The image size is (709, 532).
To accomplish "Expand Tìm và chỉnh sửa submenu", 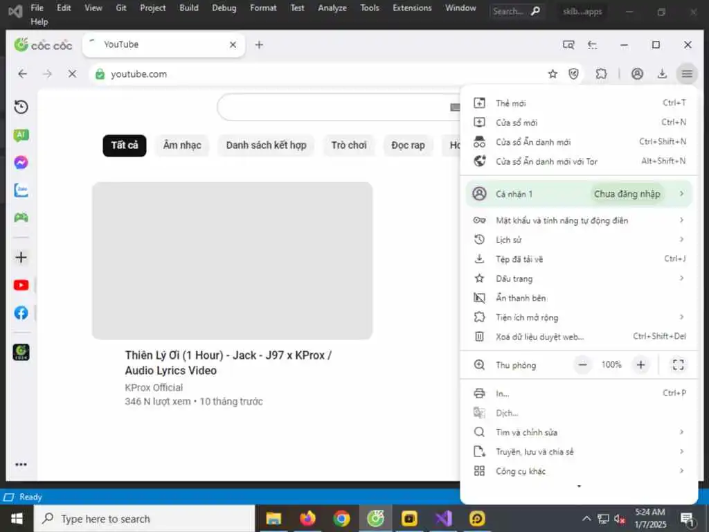I will pos(579,432).
